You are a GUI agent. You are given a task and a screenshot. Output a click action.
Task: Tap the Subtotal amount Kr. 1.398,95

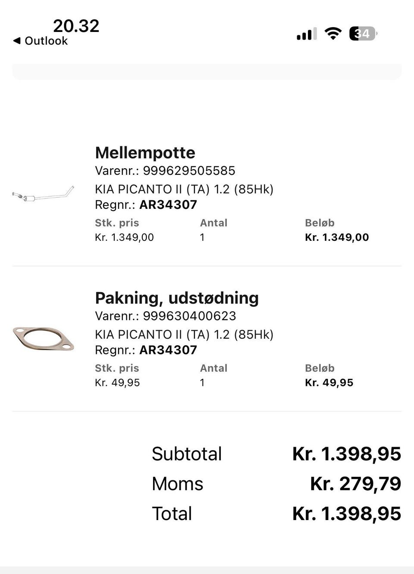(347, 454)
